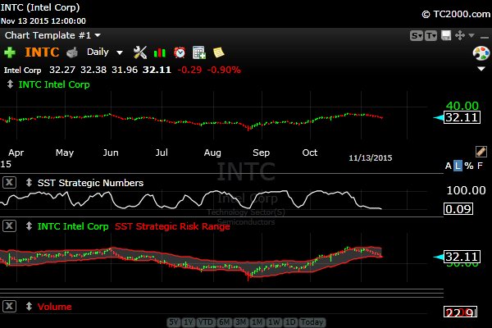The width and height of the screenshot is (492, 328).
Task: Close the SST Strategic Numbers pane
Action: [x=10, y=183]
